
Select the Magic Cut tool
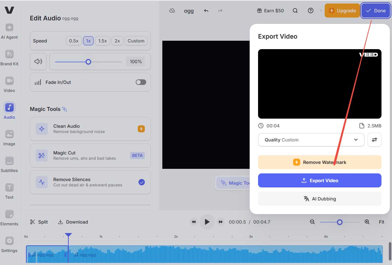click(x=90, y=155)
